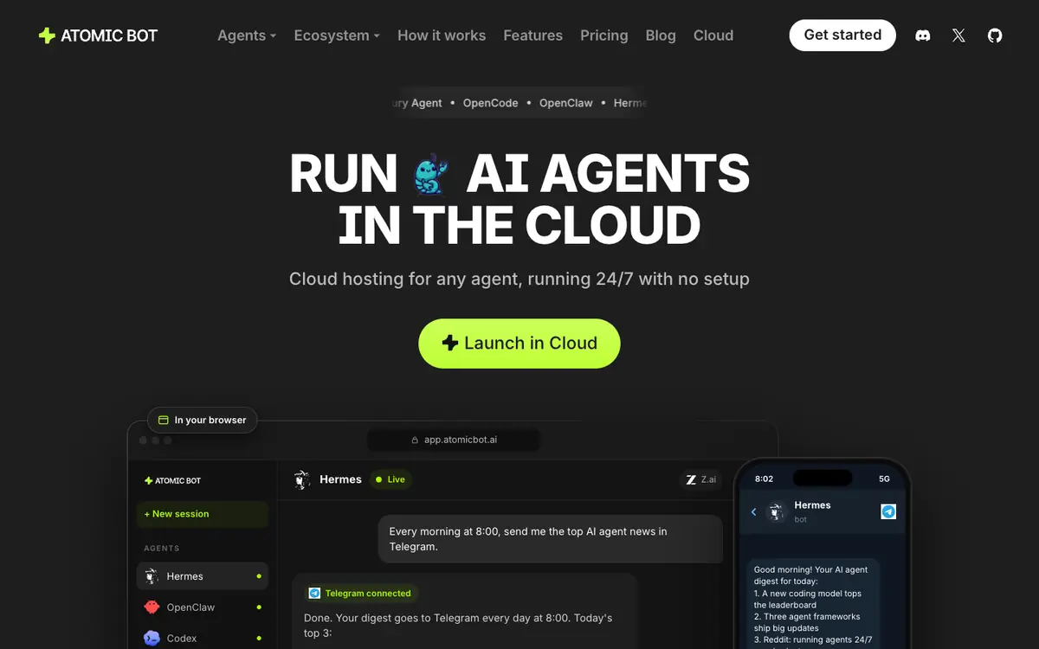Select the Codex agent in sidebar
The image size is (1039, 649).
(x=203, y=638)
